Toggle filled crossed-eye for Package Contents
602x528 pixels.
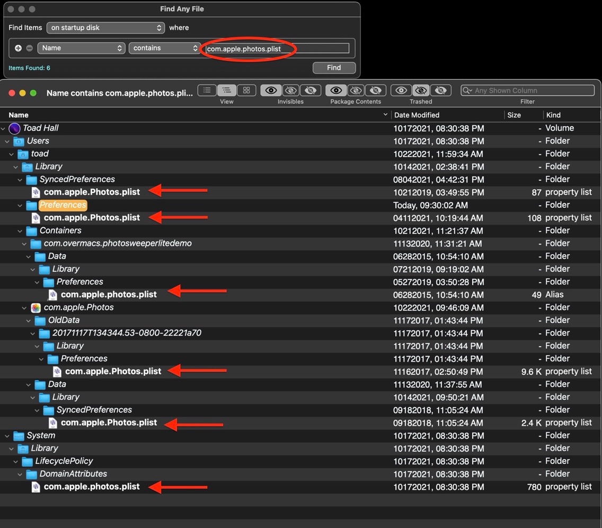[x=376, y=90]
